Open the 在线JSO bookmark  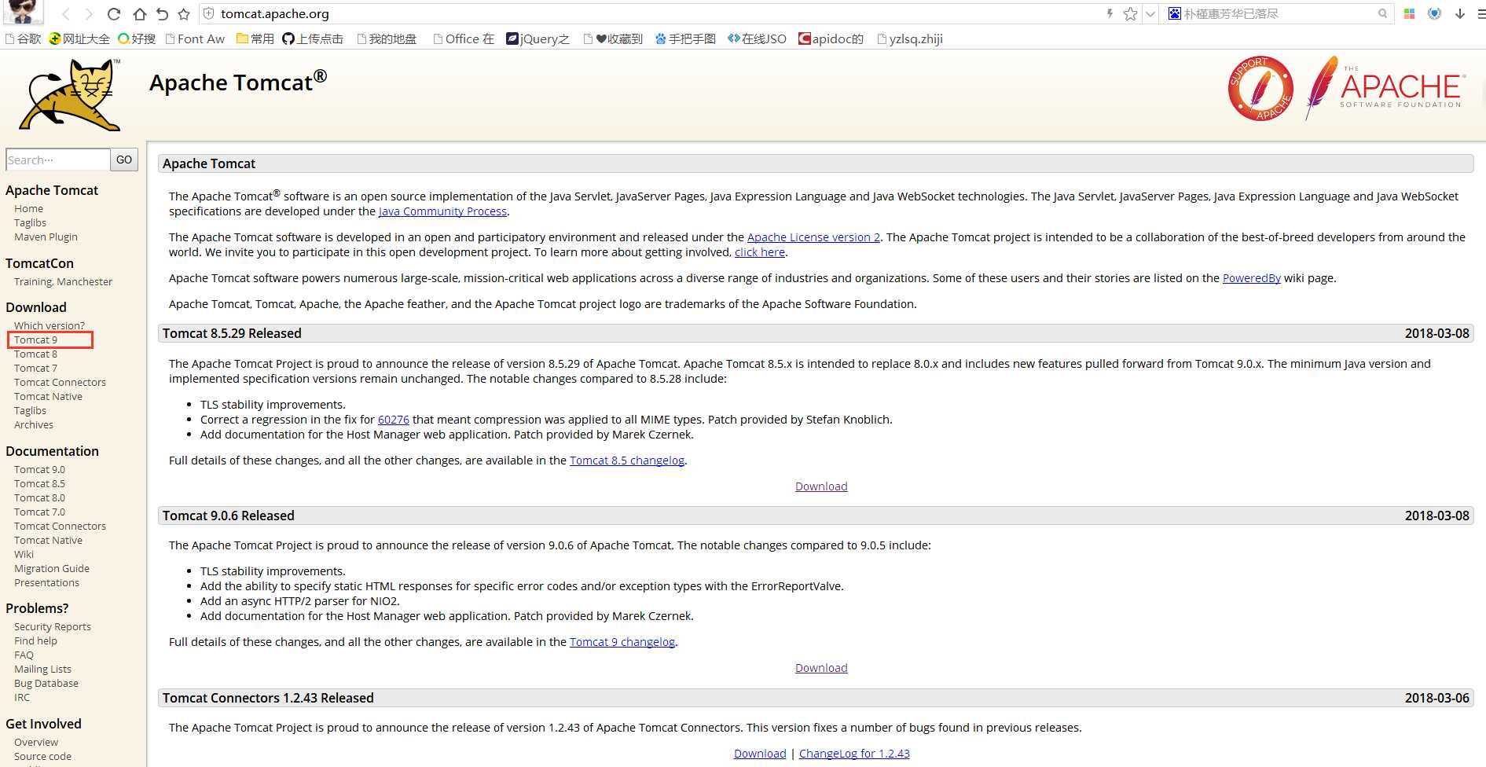757,39
